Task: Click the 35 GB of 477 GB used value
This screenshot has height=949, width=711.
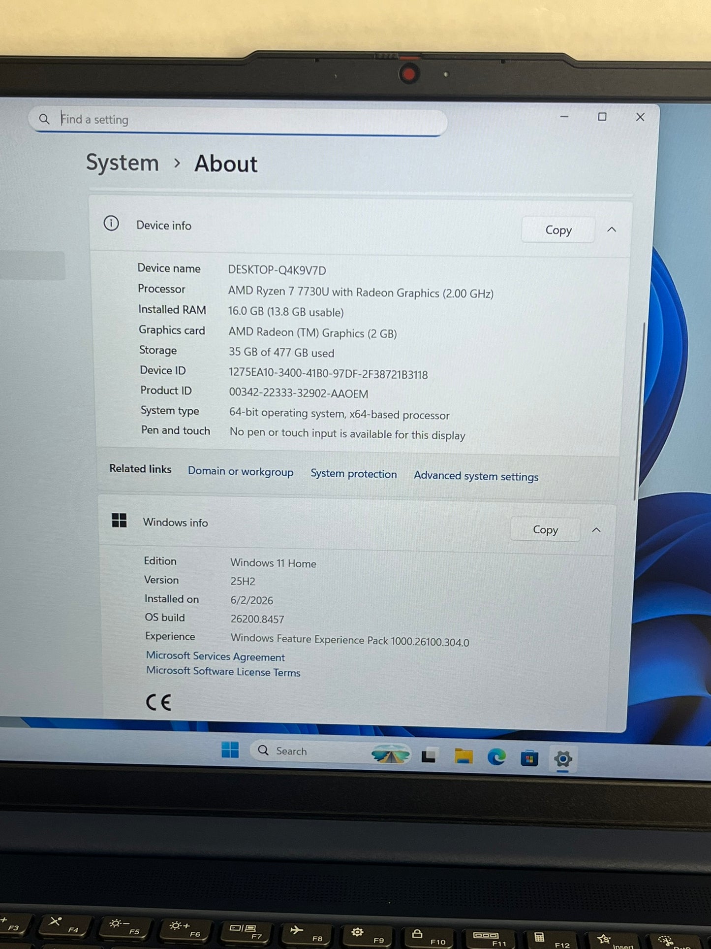Action: pyautogui.click(x=281, y=353)
